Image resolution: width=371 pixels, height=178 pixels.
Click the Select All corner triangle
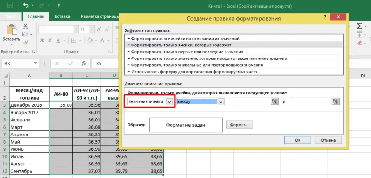coord(6,76)
